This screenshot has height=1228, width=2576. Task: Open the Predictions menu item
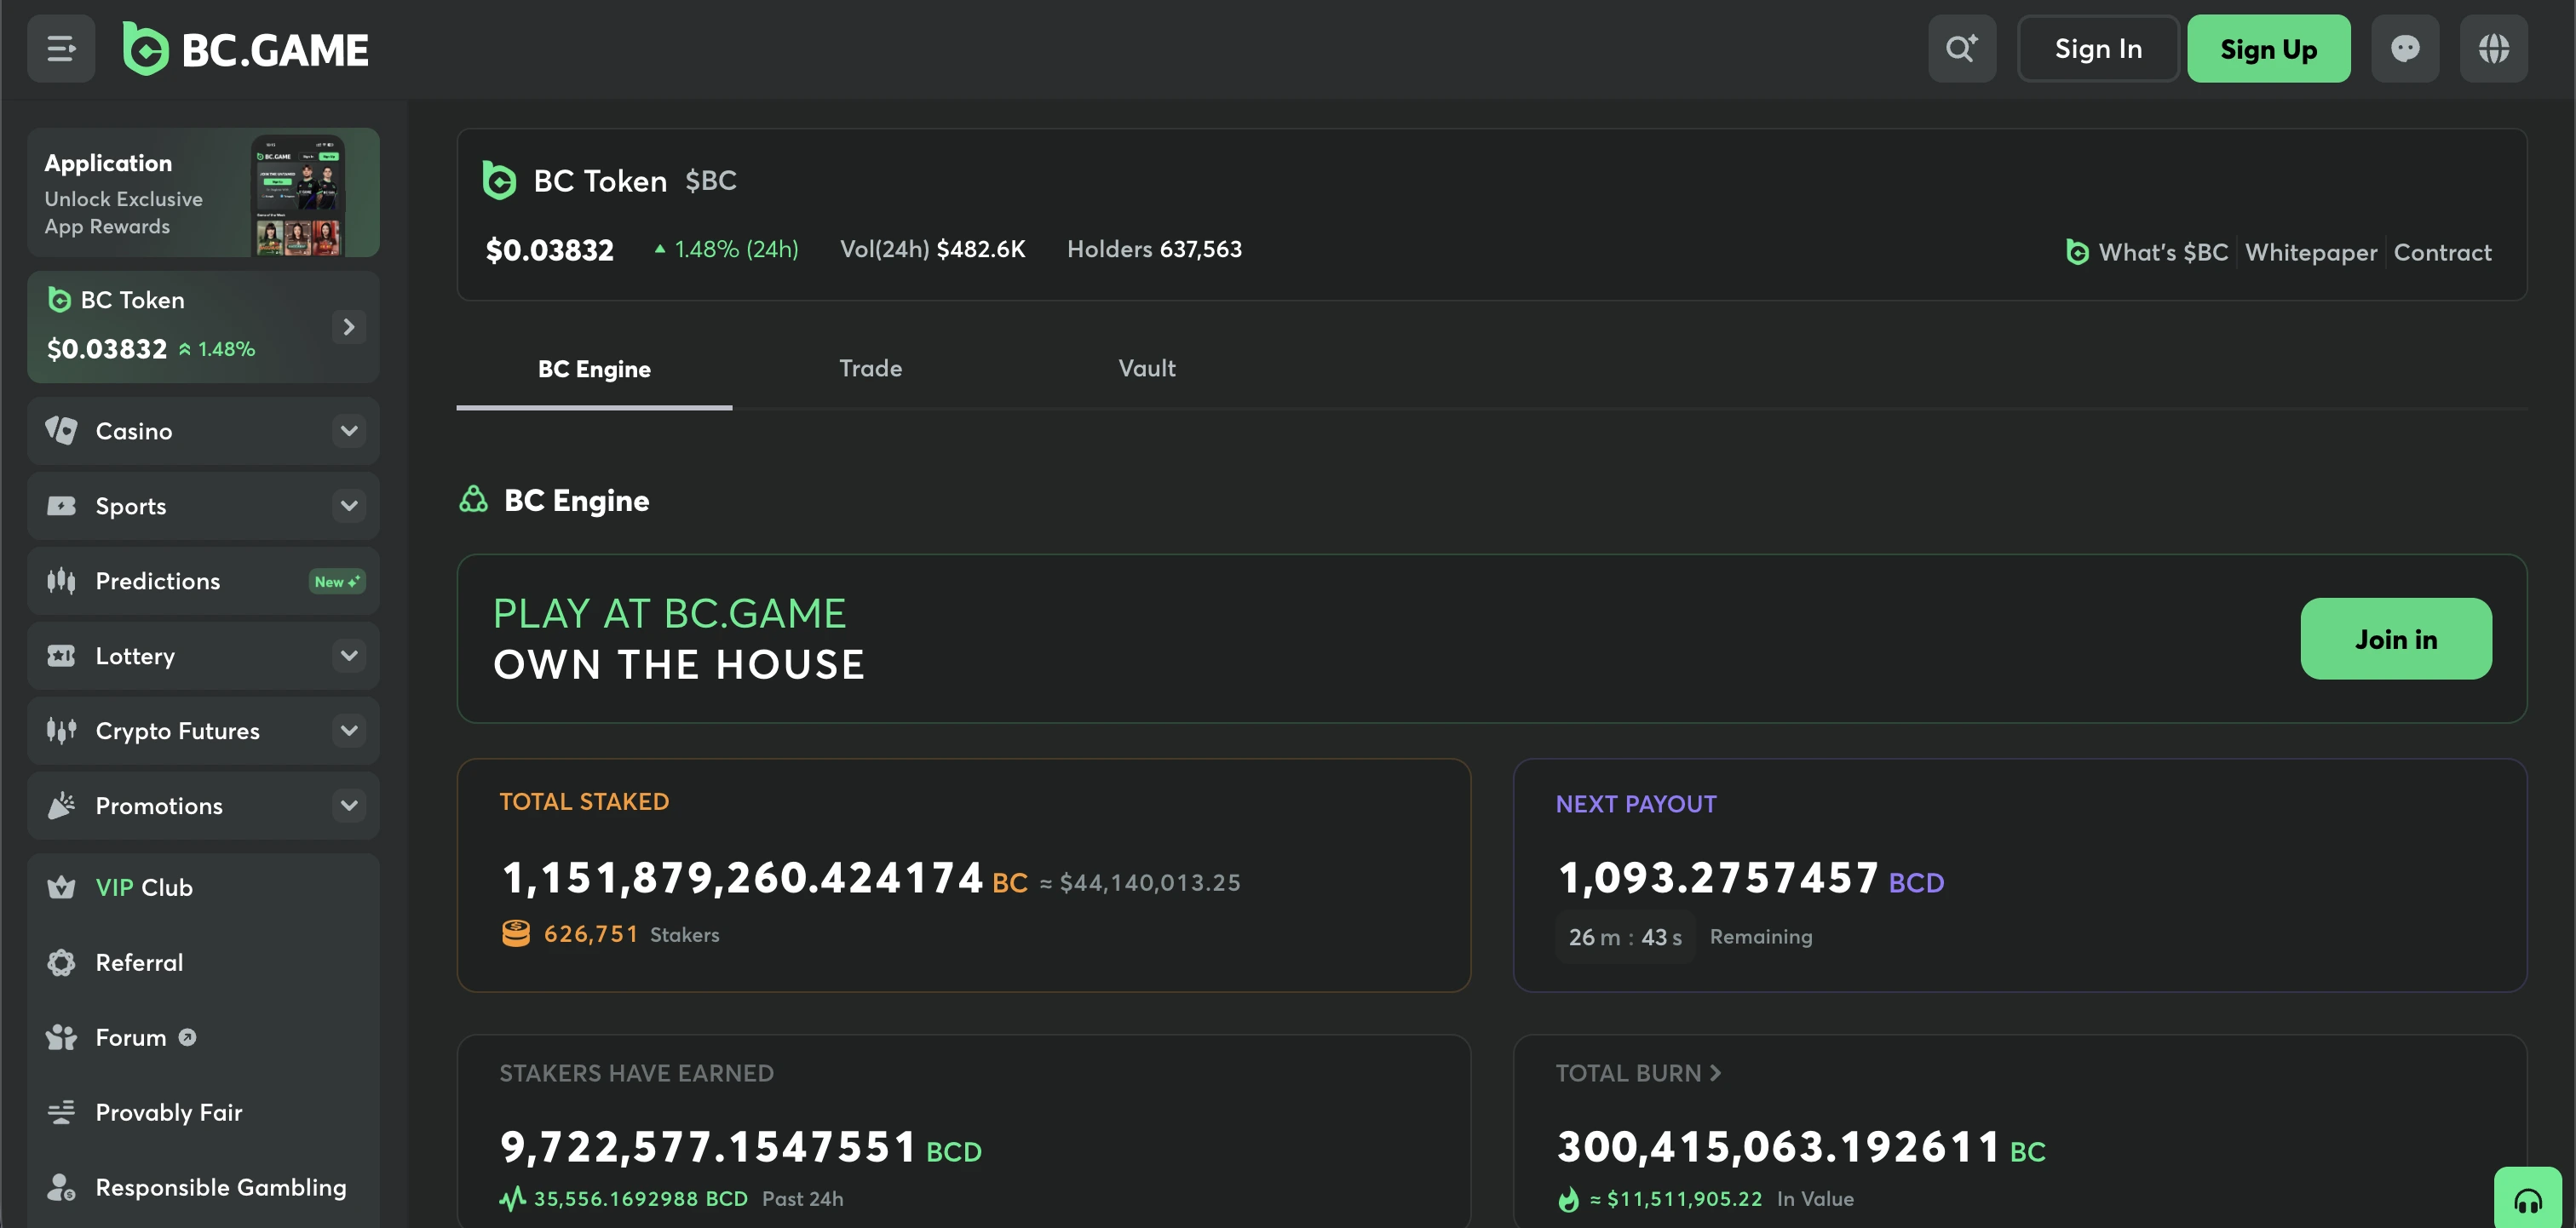pos(203,581)
